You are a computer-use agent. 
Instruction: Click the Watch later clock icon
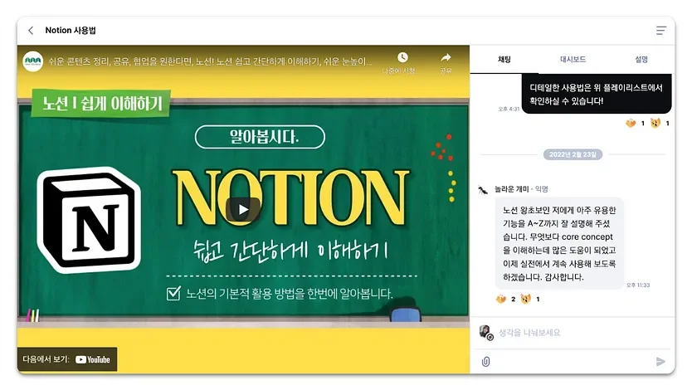(402, 57)
